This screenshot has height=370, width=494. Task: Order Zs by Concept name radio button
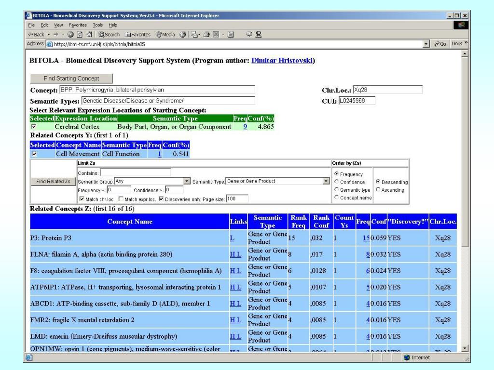pos(336,197)
